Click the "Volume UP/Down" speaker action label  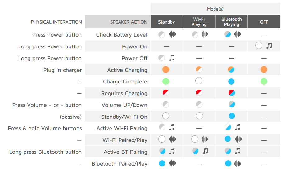pos(124,105)
